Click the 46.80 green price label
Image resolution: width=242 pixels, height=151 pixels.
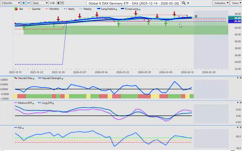[235, 18]
